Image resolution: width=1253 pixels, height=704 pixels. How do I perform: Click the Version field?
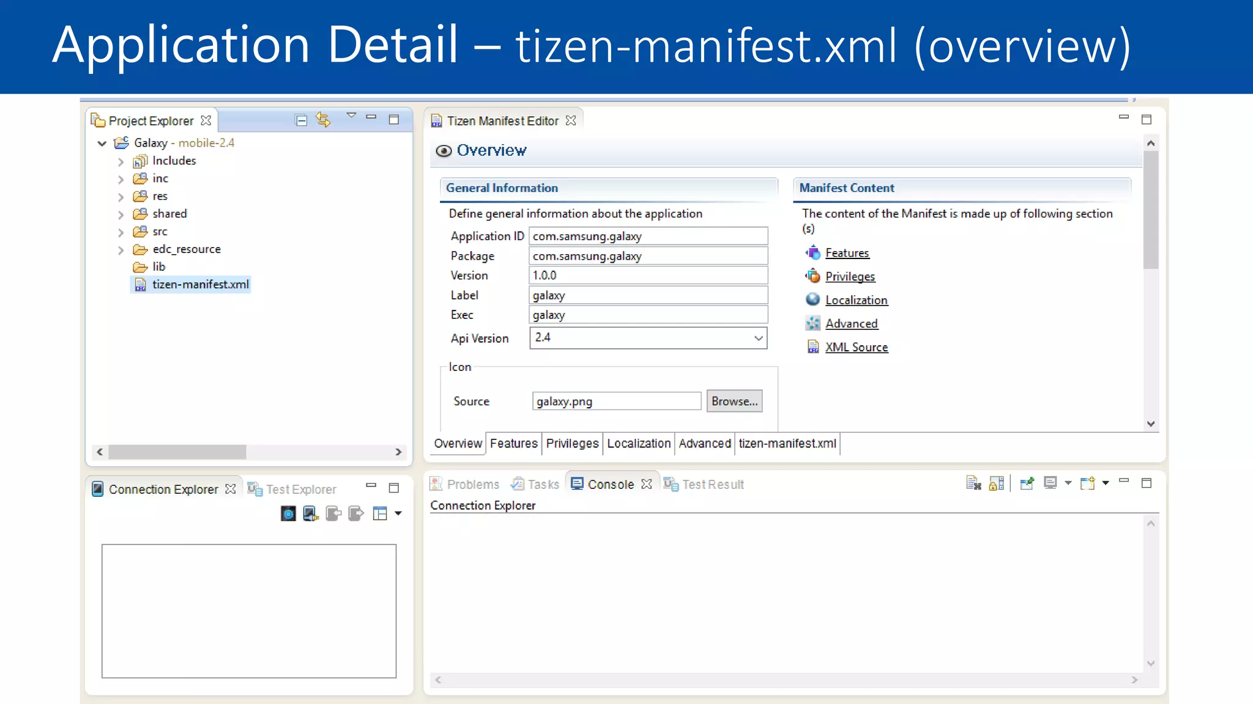click(x=648, y=276)
